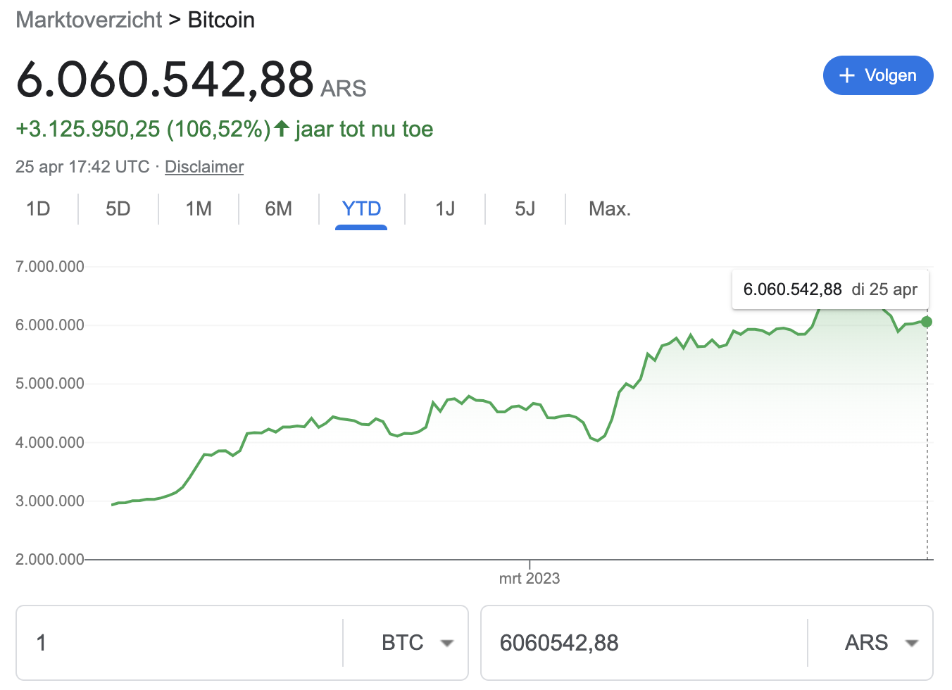Viewport: 952px width, 690px height.
Task: Click the Volgen button
Action: (878, 75)
